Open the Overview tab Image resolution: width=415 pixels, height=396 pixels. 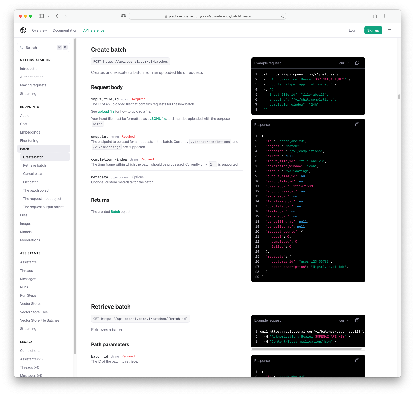[x=40, y=30]
